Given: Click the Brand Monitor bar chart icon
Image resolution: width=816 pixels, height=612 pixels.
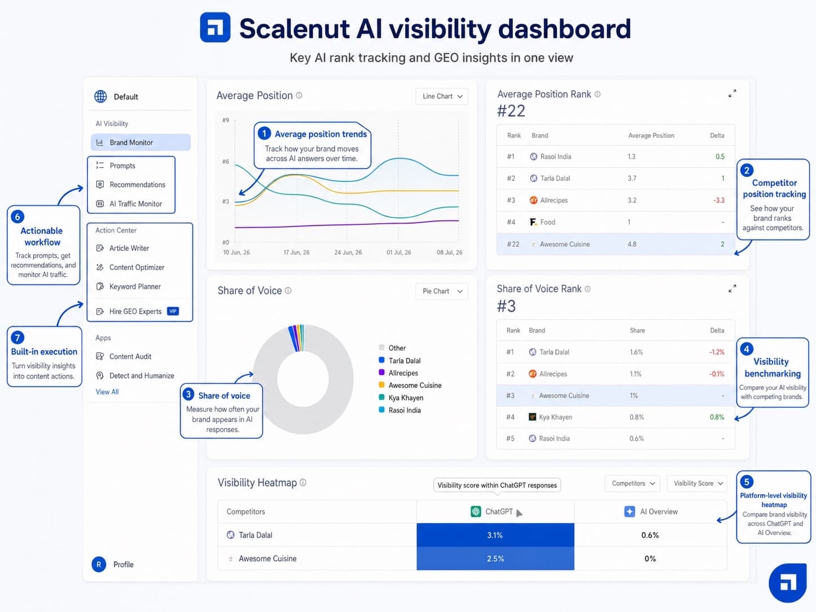Looking at the screenshot, I should pos(100,143).
